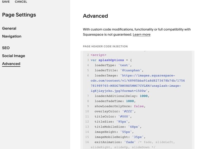
Task: Click the loaderFadeTime 1000 value
Action: tap(130, 101)
